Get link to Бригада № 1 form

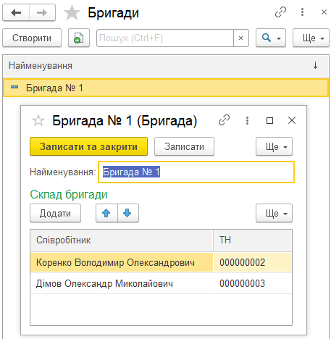point(224,120)
